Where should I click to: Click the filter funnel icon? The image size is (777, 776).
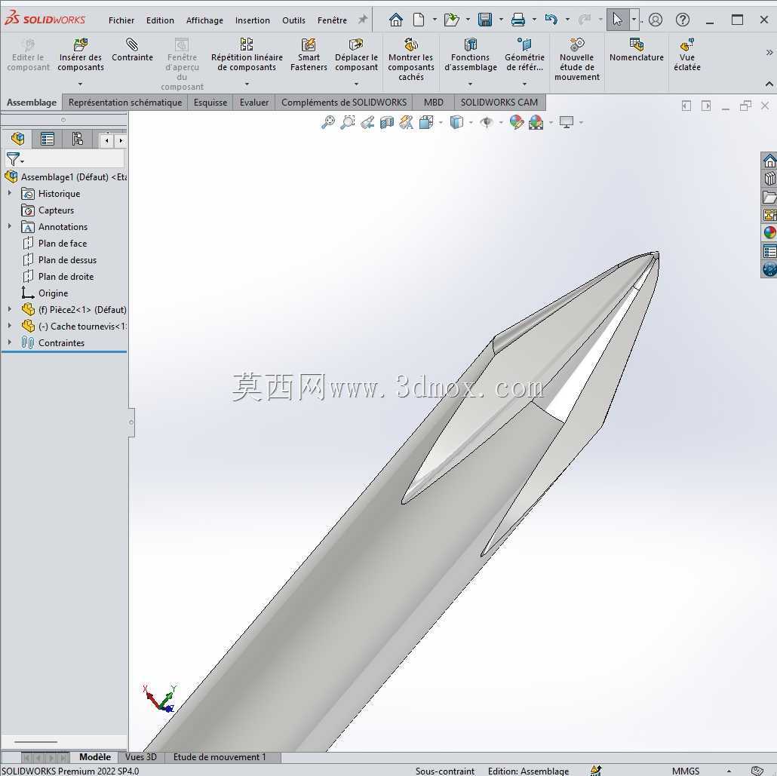click(13, 159)
